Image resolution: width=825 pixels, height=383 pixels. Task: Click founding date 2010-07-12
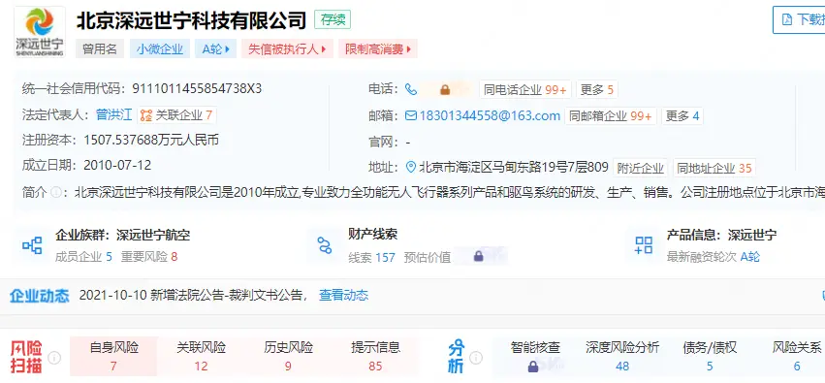[117, 165]
